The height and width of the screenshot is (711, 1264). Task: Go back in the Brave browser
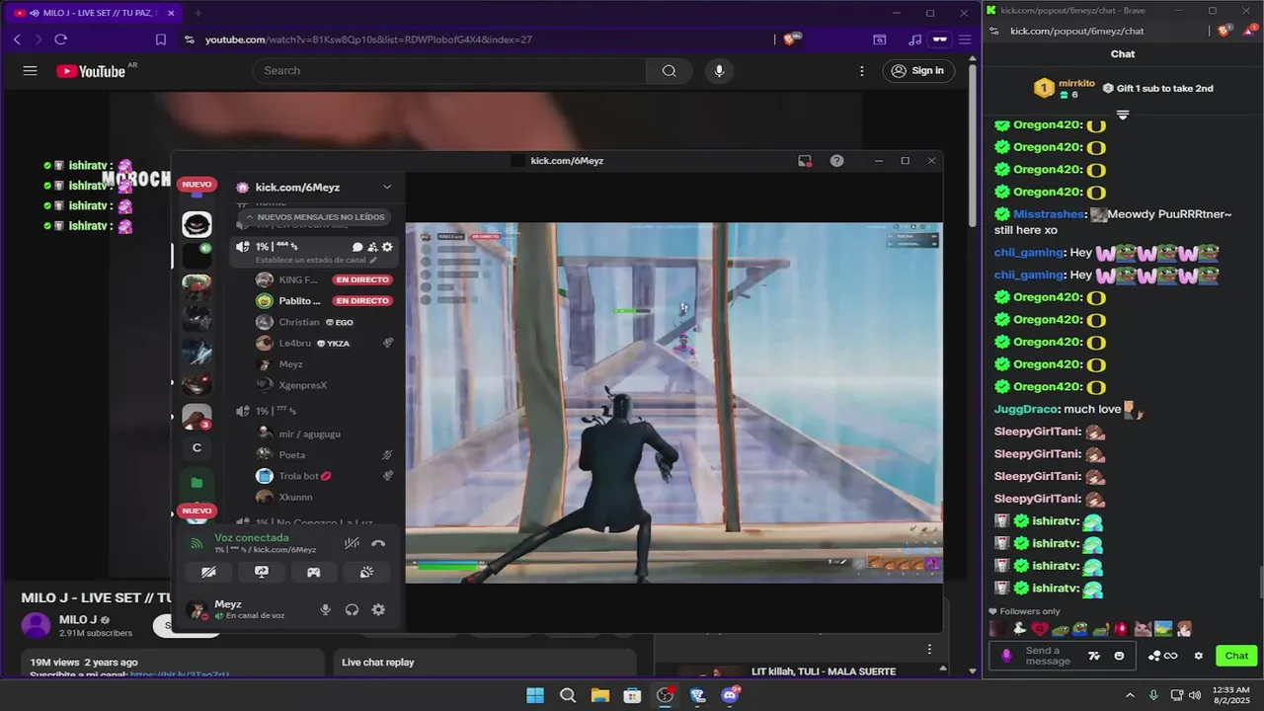tap(17, 39)
